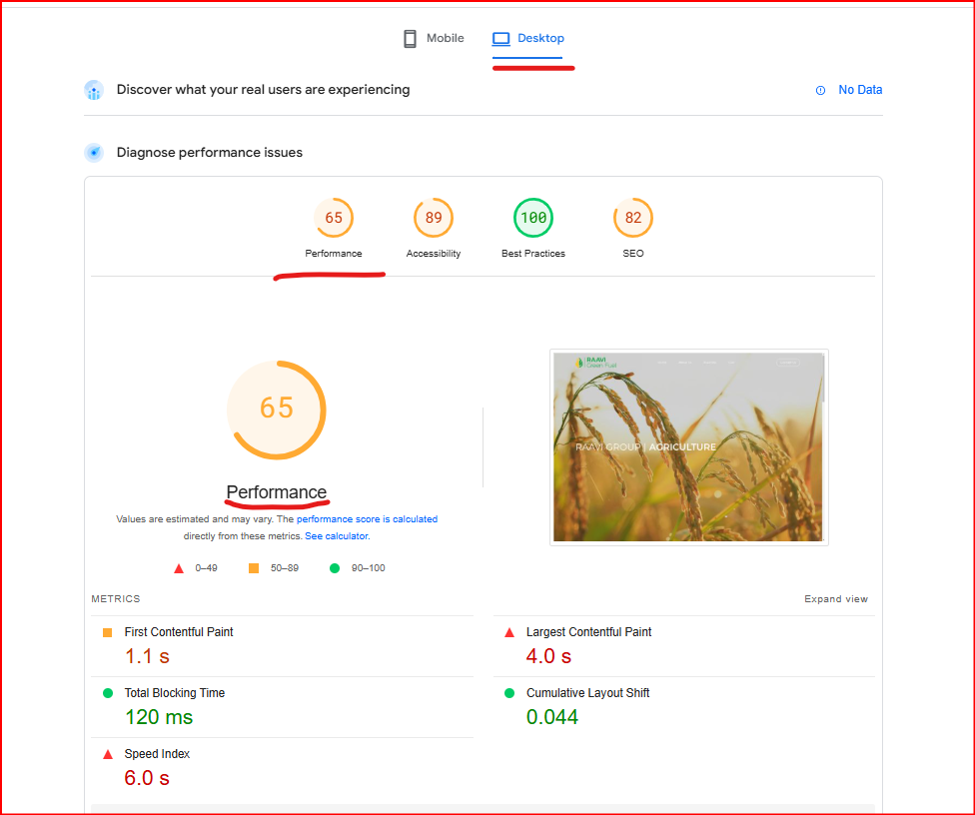Screen dimensions: 975x815
Task: Click the diagnose performance issues icon
Action: (94, 152)
